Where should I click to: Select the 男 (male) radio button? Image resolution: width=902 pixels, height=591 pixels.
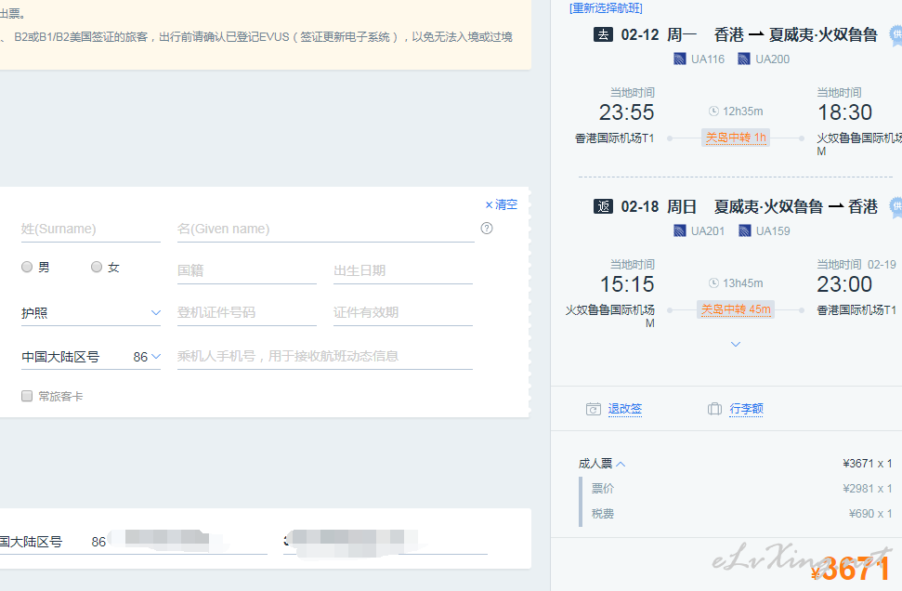pos(27,268)
